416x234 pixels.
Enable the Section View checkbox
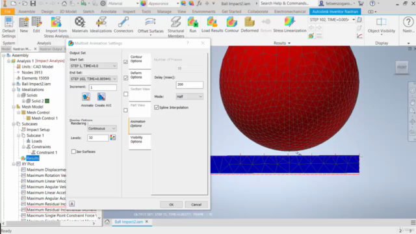click(125, 94)
